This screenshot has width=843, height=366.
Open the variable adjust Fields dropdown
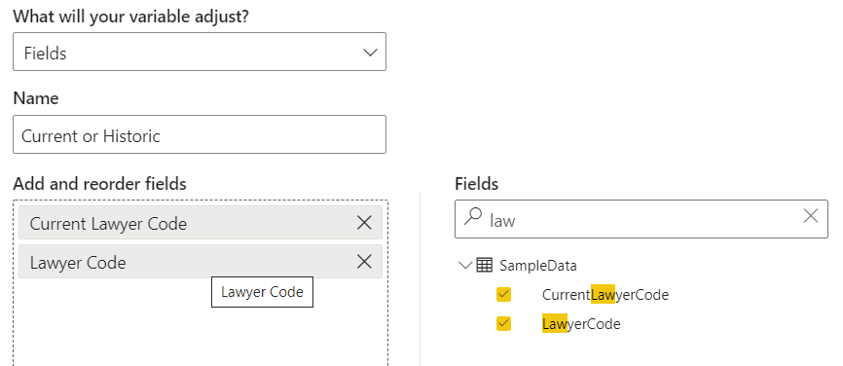[x=200, y=52]
